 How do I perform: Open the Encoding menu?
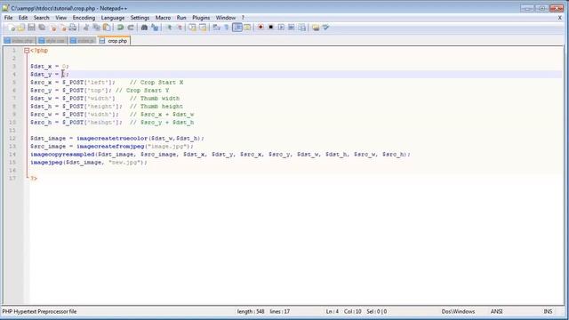pos(84,18)
